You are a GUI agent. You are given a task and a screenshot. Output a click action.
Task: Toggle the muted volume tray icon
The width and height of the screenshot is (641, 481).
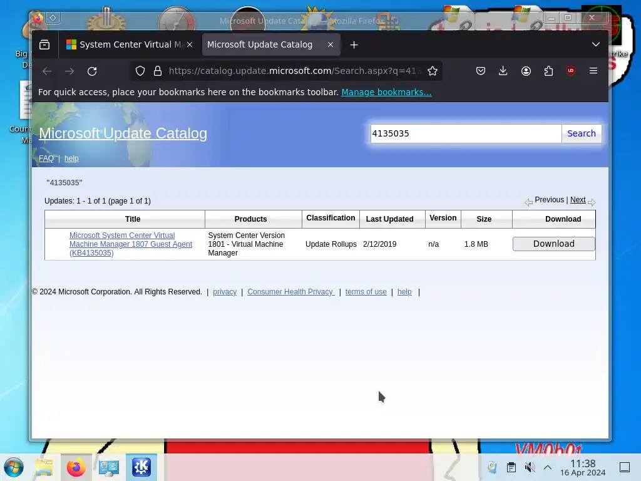pyautogui.click(x=530, y=467)
